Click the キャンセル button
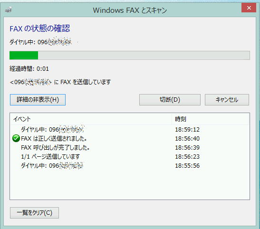The width and height of the screenshot is (260, 229). (227, 100)
